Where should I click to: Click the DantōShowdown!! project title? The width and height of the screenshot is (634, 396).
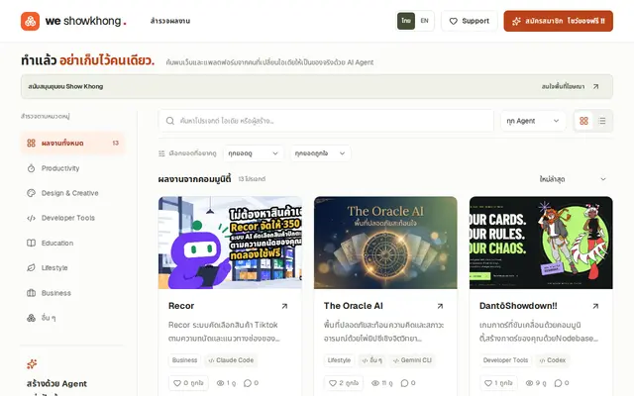point(518,306)
